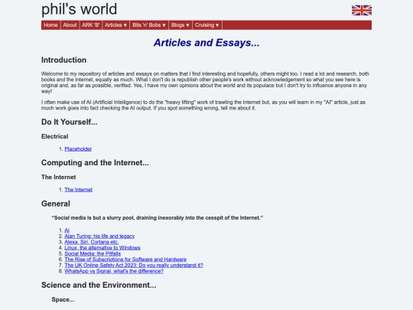Open Linux, the alternative to Windows
This screenshot has width=413, height=310.
102,247
